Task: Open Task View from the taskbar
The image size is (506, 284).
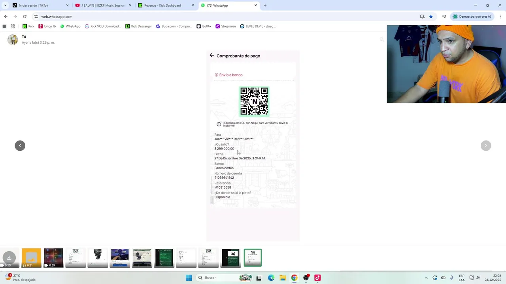Action: tap(259, 278)
